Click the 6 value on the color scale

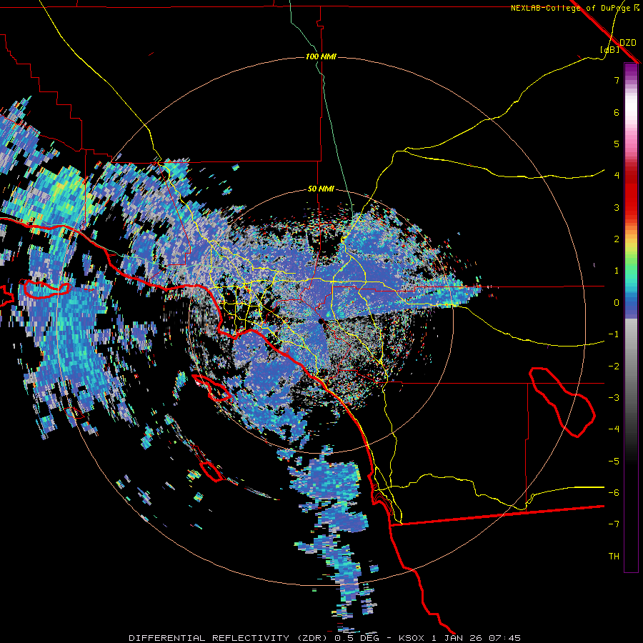click(x=617, y=112)
